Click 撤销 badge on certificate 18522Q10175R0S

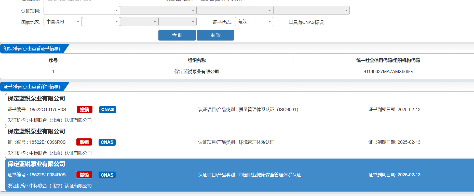(x=85, y=110)
